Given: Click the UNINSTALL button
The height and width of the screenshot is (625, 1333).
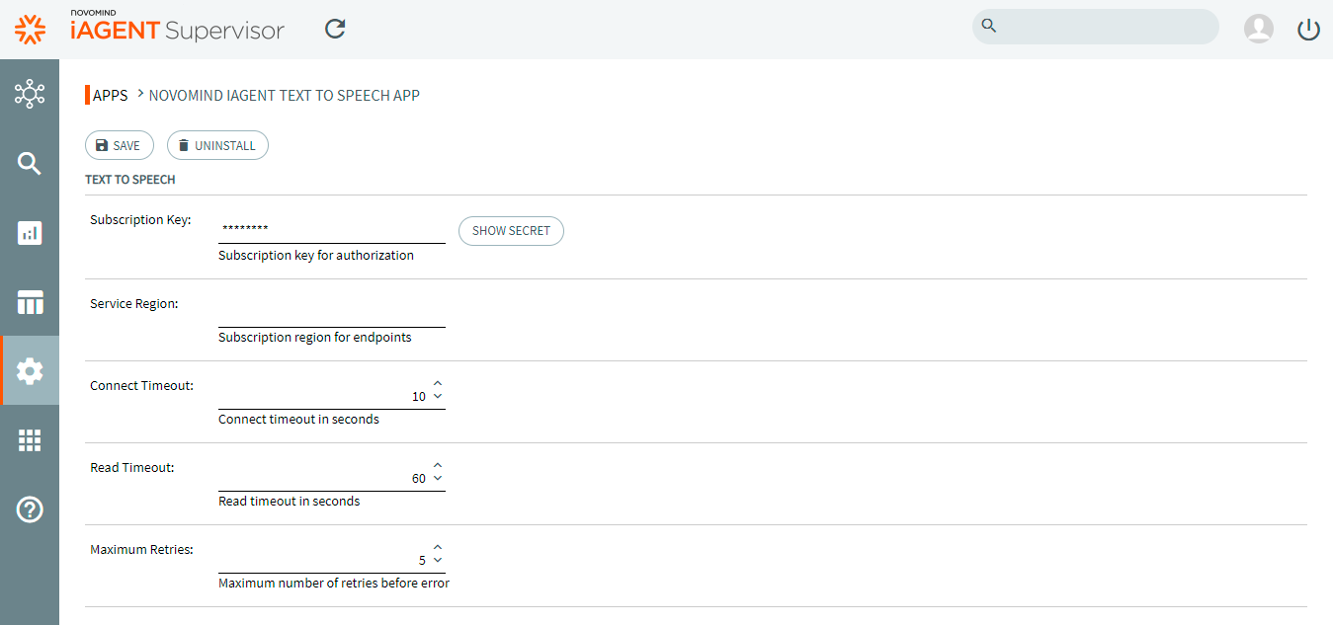Looking at the screenshot, I should (x=217, y=145).
